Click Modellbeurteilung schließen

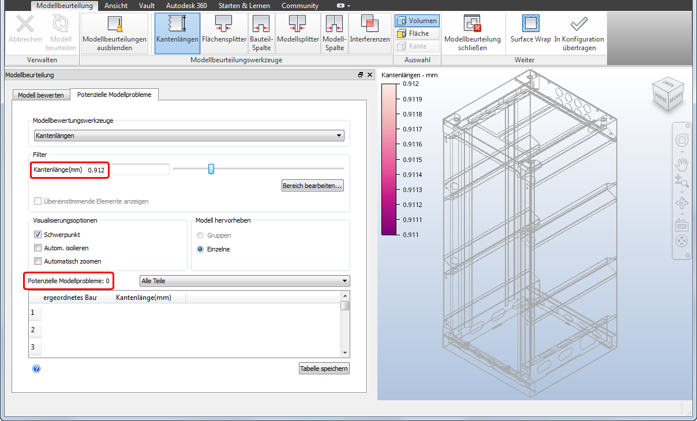click(x=472, y=33)
